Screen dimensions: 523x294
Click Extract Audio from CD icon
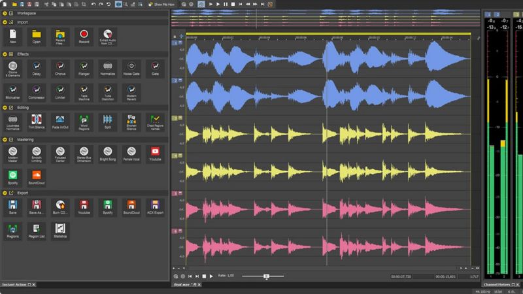click(x=107, y=34)
